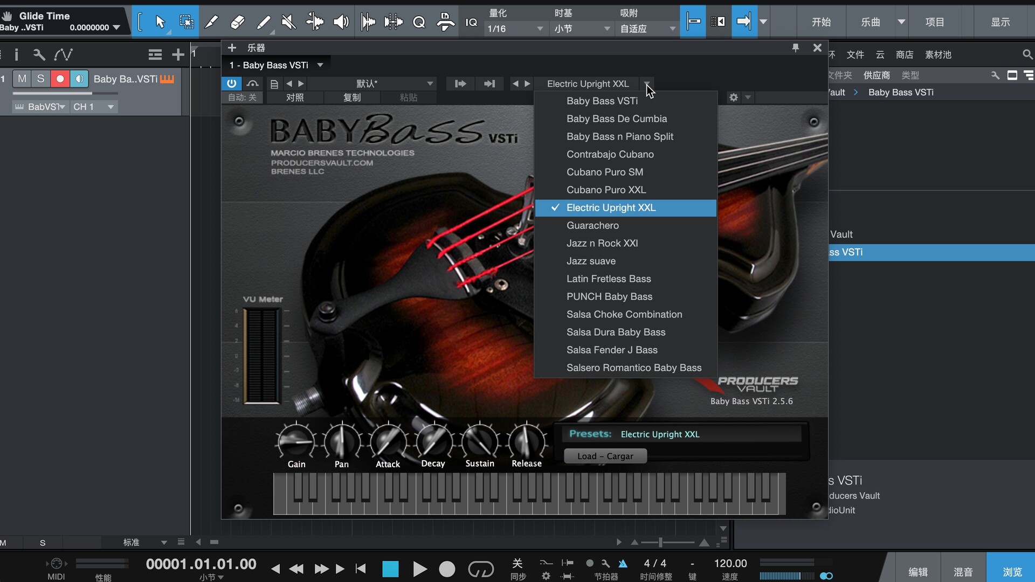1035x582 pixels.
Task: Select the Eraser tool
Action: pyautogui.click(x=237, y=22)
